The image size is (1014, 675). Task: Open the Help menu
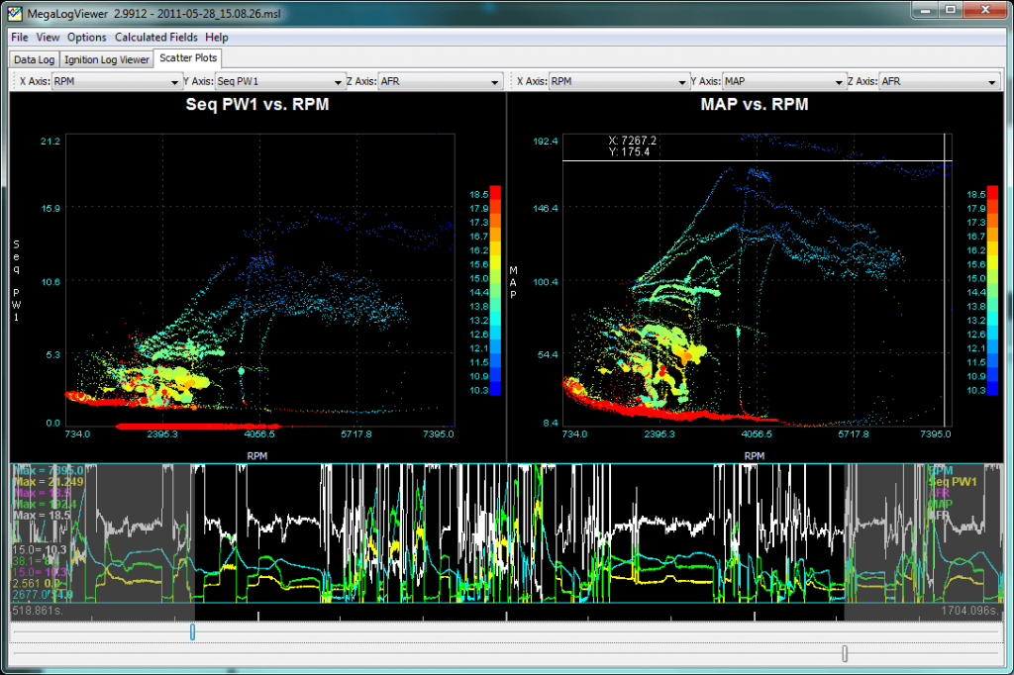(x=217, y=37)
